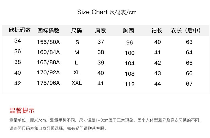The height and width of the screenshot is (138, 210).
Task: Select the 国标码数 column header
Action: (48, 31)
